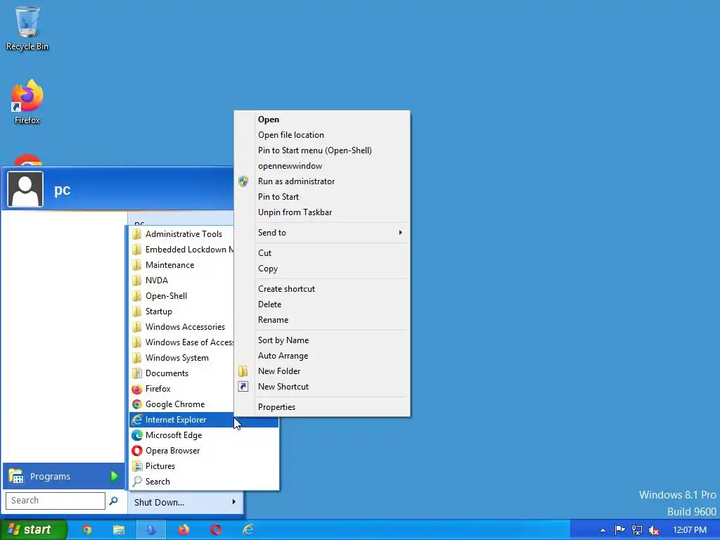Image resolution: width=720 pixels, height=540 pixels.
Task: Choose Sort by Name
Action: [322, 340]
